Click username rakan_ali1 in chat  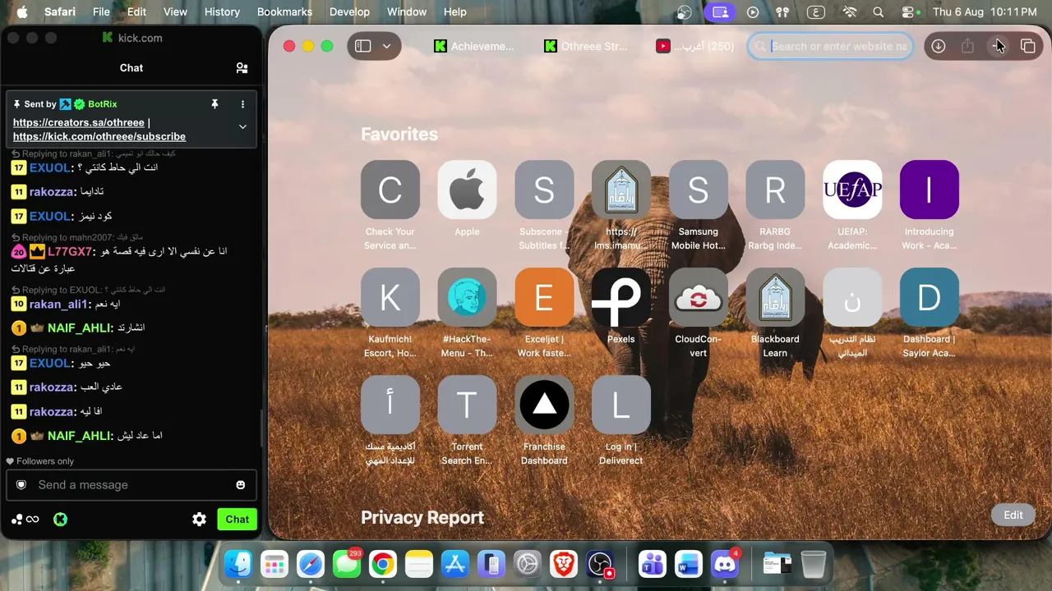[x=58, y=304]
